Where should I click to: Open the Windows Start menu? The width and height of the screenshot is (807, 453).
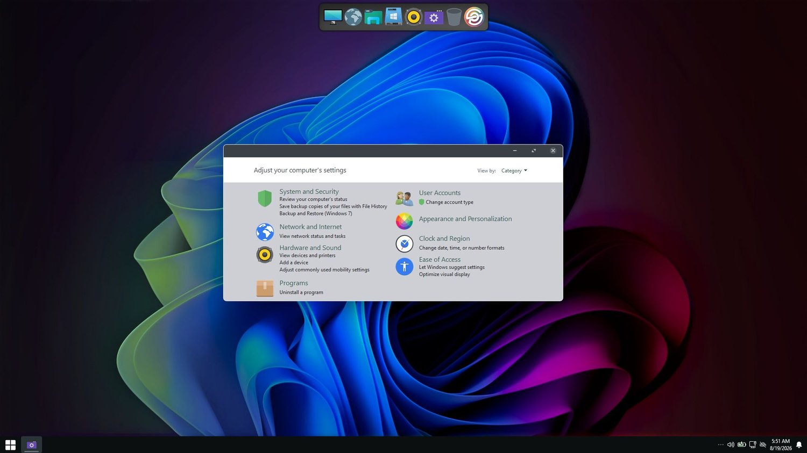coord(10,445)
